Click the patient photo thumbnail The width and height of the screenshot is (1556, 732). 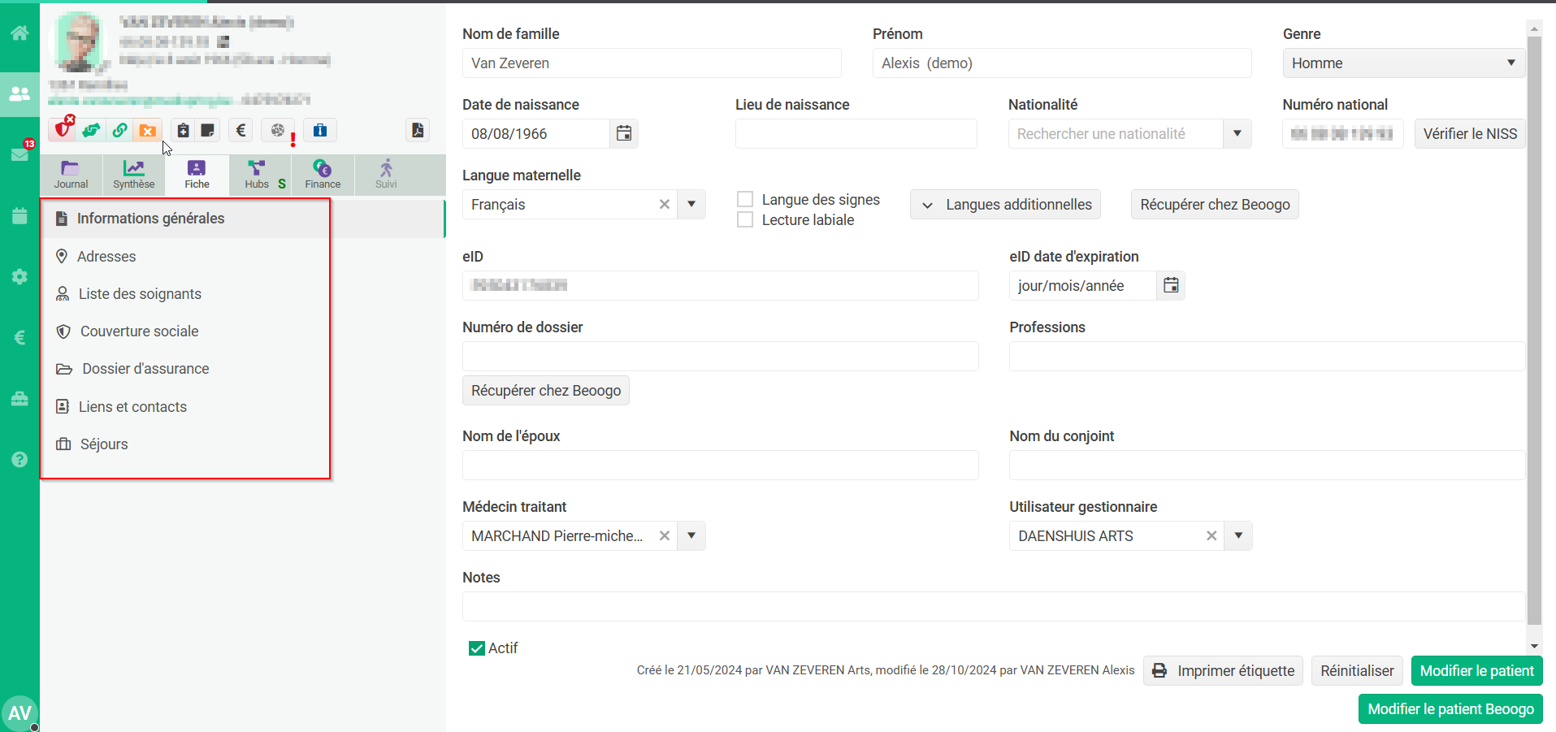click(79, 42)
